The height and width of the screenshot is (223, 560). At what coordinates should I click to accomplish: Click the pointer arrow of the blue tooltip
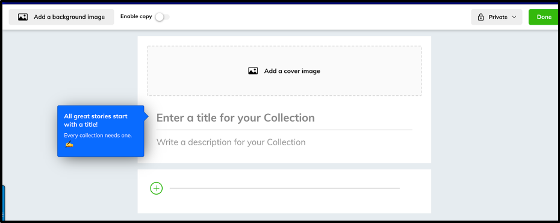[146, 116]
